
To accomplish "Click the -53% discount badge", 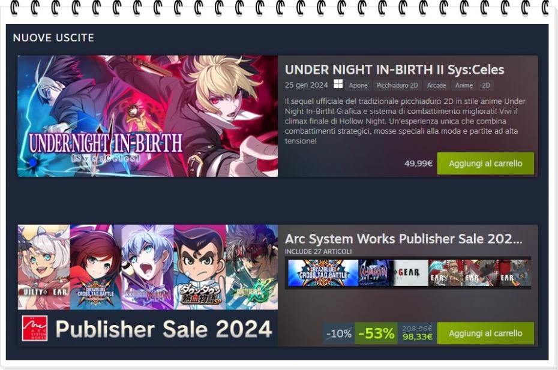I will point(376,333).
